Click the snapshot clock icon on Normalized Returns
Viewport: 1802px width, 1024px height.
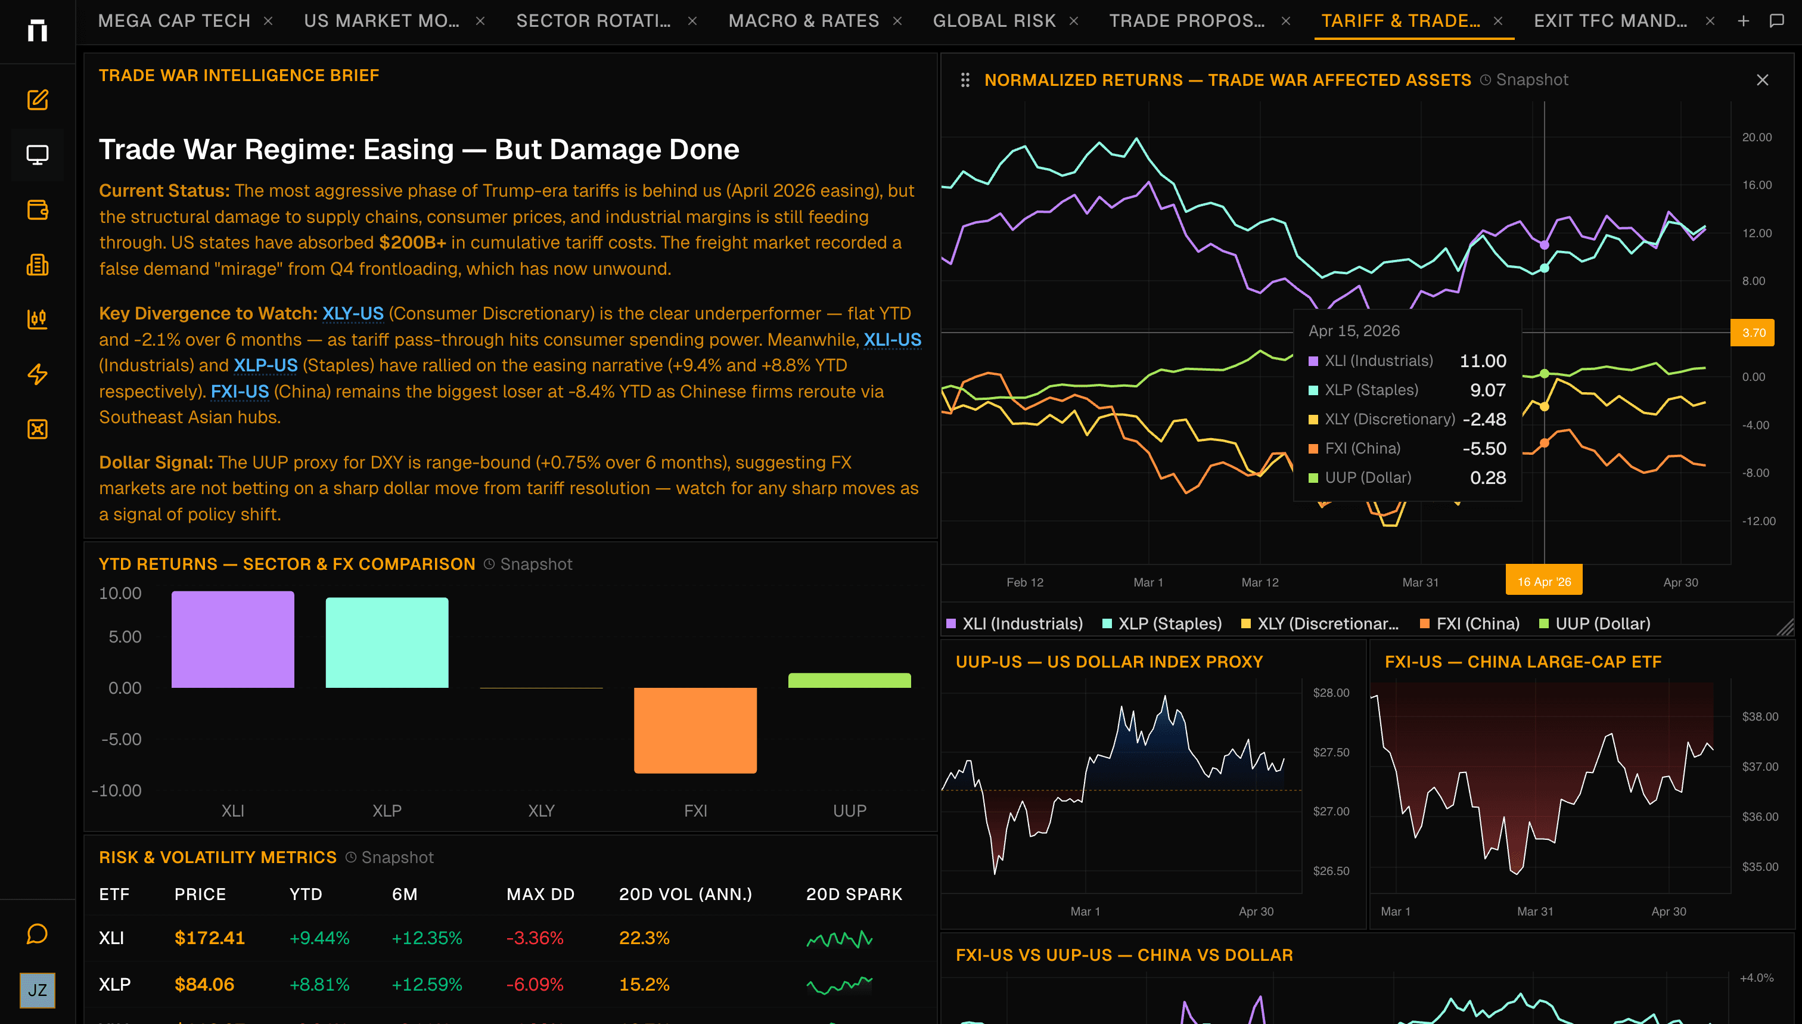[1486, 80]
